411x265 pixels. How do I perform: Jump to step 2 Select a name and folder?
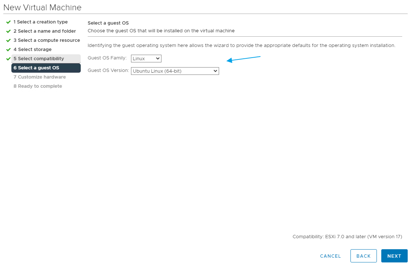pyautogui.click(x=44, y=31)
